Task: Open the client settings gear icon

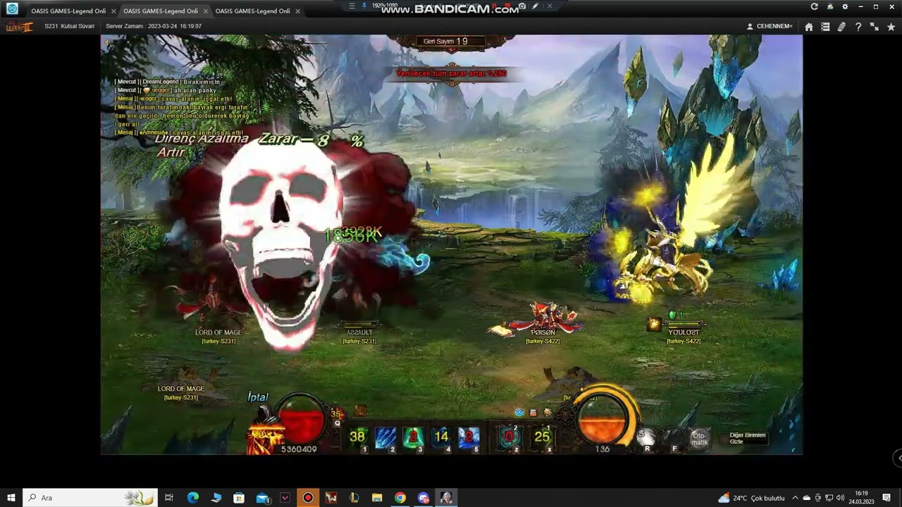Action: pos(845,6)
